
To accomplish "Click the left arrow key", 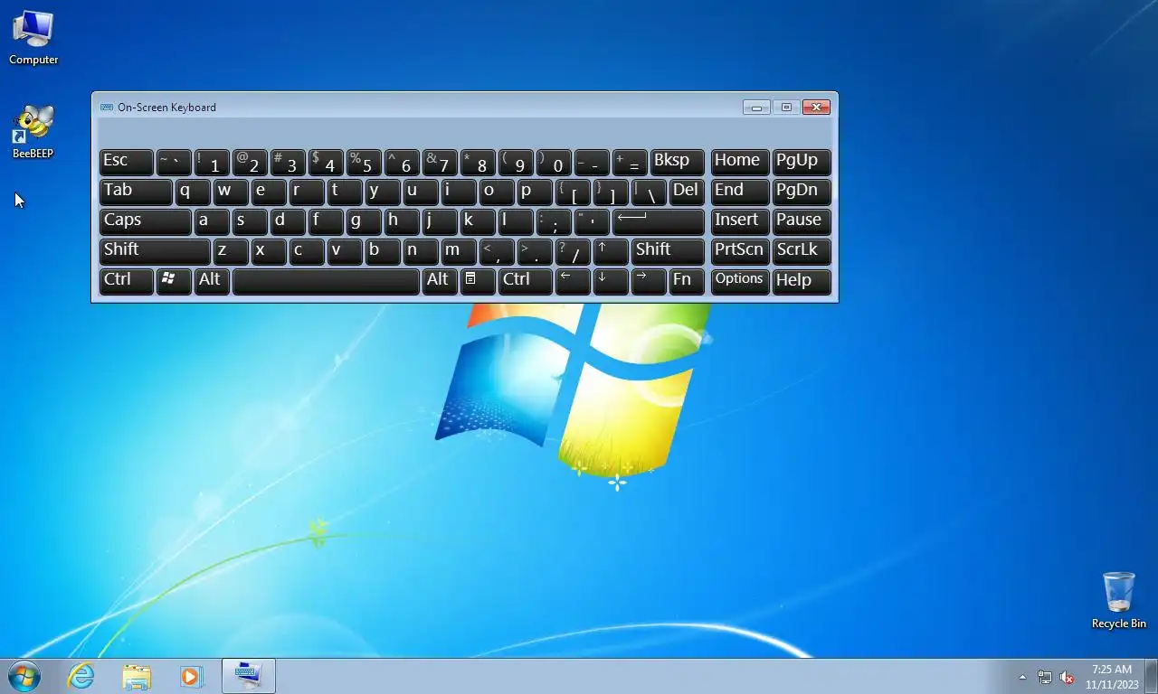I will pyautogui.click(x=573, y=280).
